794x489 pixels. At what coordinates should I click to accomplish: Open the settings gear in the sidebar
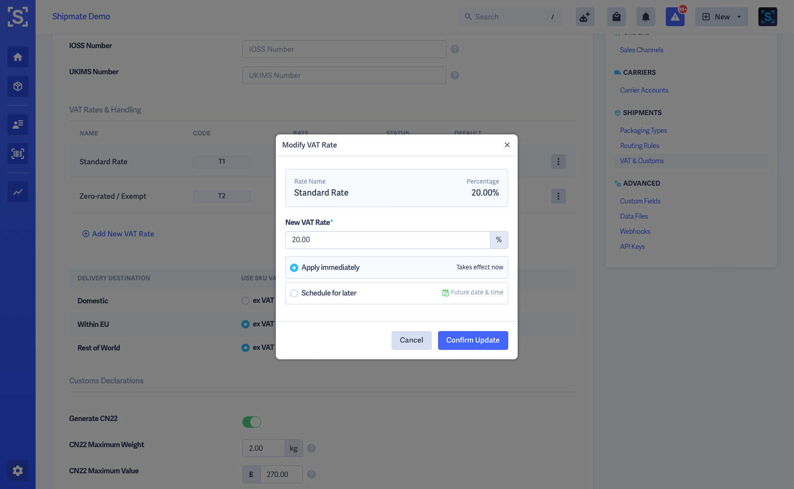(x=18, y=471)
